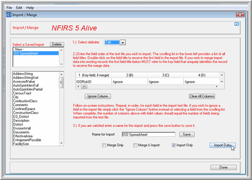Image resolution: width=252 pixels, height=180 pixels.
Task: Open the Edit menu
Action: pos(19,8)
